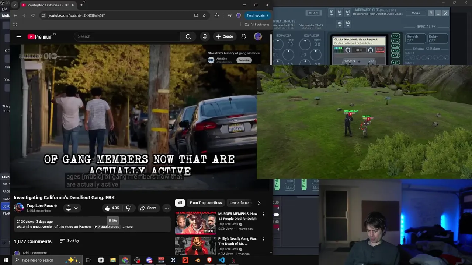Viewport: 472px width, 265px height.
Task: Show next filter chips with arrow
Action: (x=259, y=203)
